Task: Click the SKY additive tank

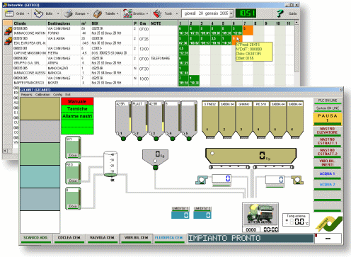Action: click(74, 147)
